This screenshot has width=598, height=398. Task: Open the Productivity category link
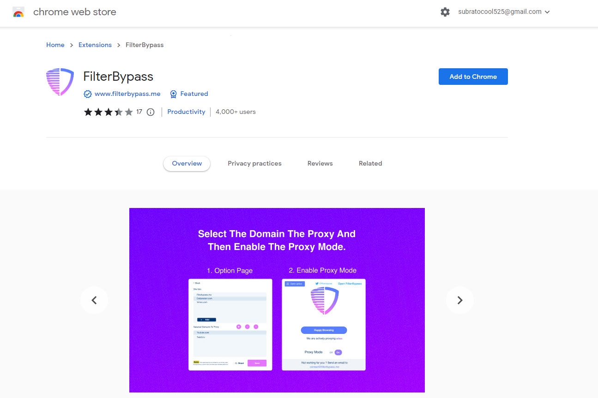[x=186, y=112]
